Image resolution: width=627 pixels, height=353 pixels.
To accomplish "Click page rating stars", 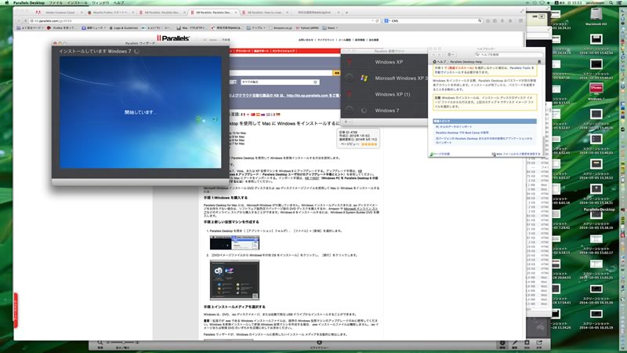I will (x=369, y=144).
